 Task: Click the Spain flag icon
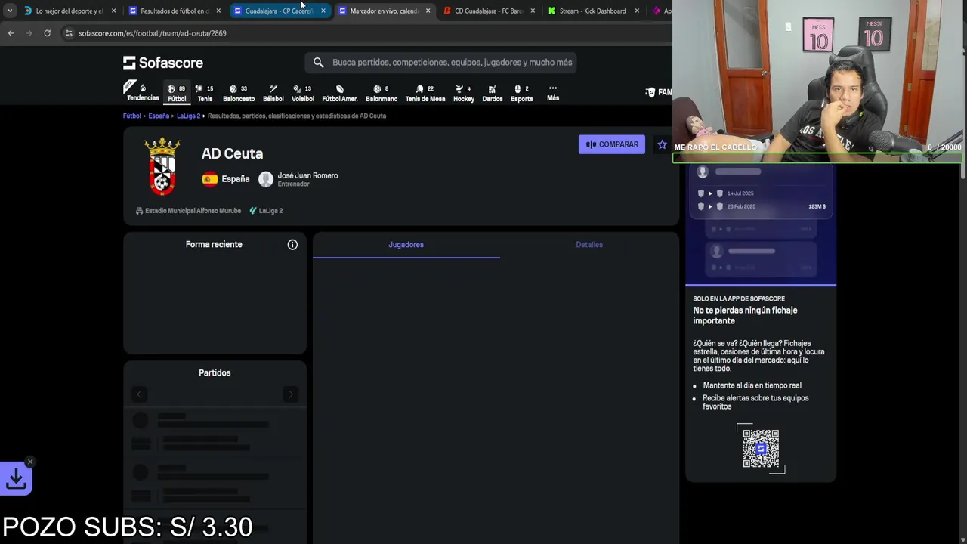pyautogui.click(x=210, y=179)
